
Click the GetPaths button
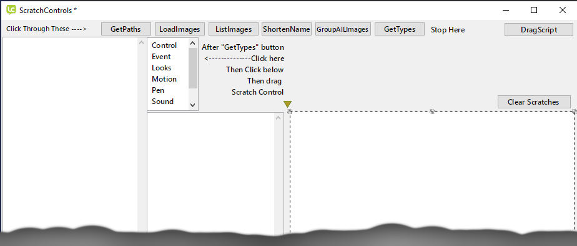(126, 29)
